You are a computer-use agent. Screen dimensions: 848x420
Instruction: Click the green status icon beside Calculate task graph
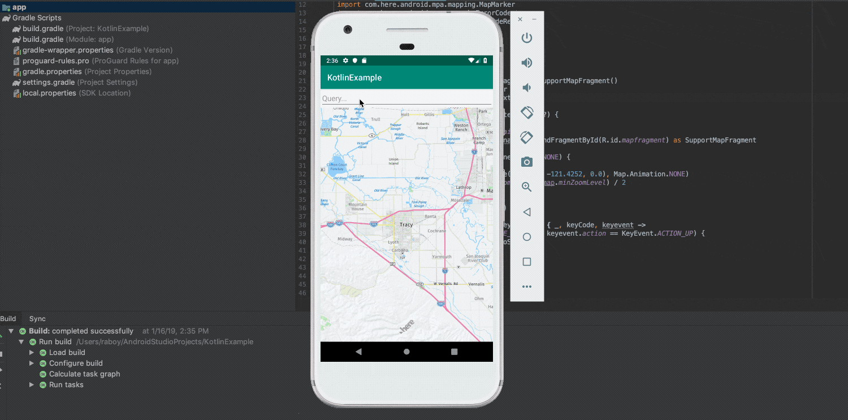pos(42,374)
